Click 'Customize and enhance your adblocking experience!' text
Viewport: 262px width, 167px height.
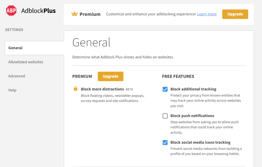pos(151,14)
